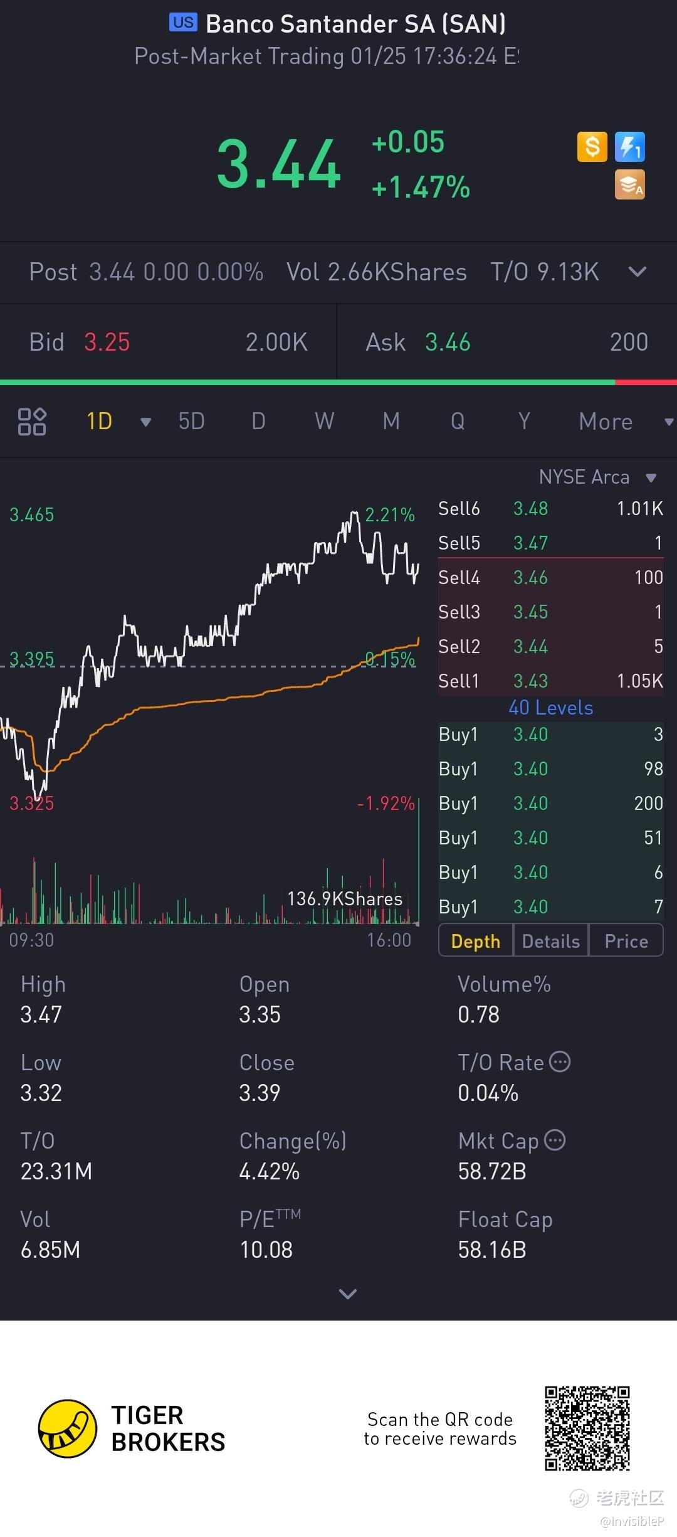Tap the Ask price 3.46
Viewport: 677px width, 1537px height.
pyautogui.click(x=448, y=343)
